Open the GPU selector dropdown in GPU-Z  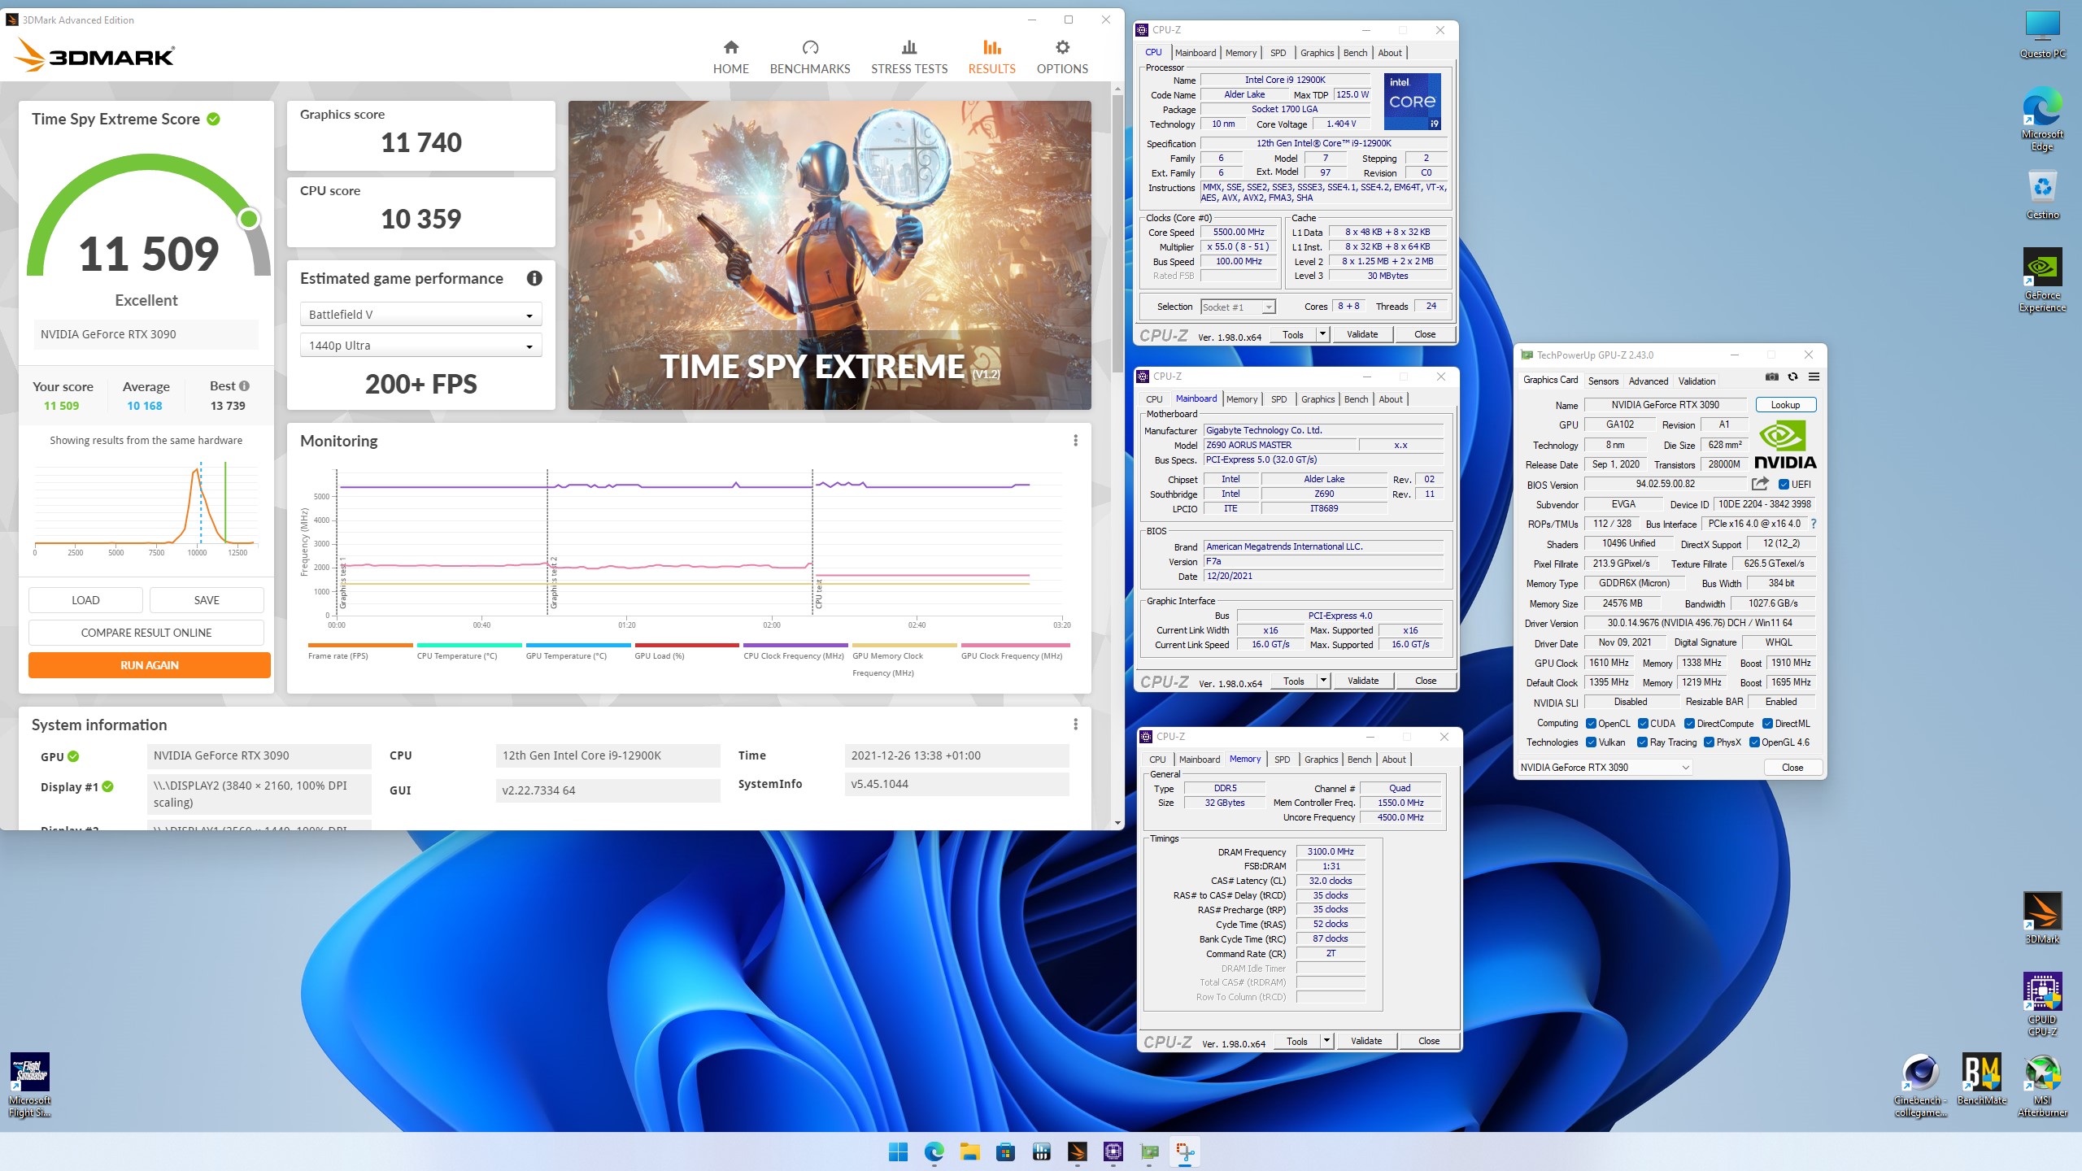tap(1605, 768)
